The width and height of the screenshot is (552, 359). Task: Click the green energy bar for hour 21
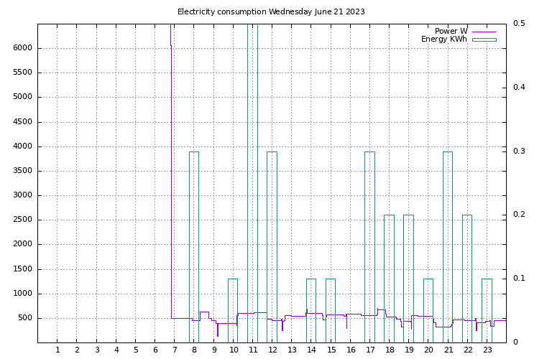point(448,247)
